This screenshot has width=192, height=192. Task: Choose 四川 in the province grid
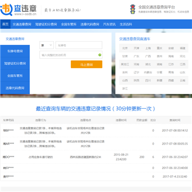[148, 81]
